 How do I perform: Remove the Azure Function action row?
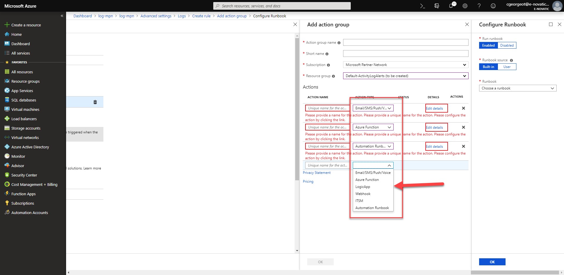pos(464,127)
